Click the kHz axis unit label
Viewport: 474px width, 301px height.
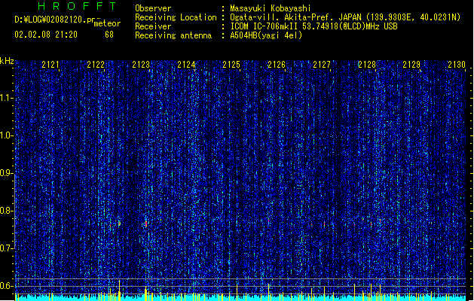pos(7,61)
